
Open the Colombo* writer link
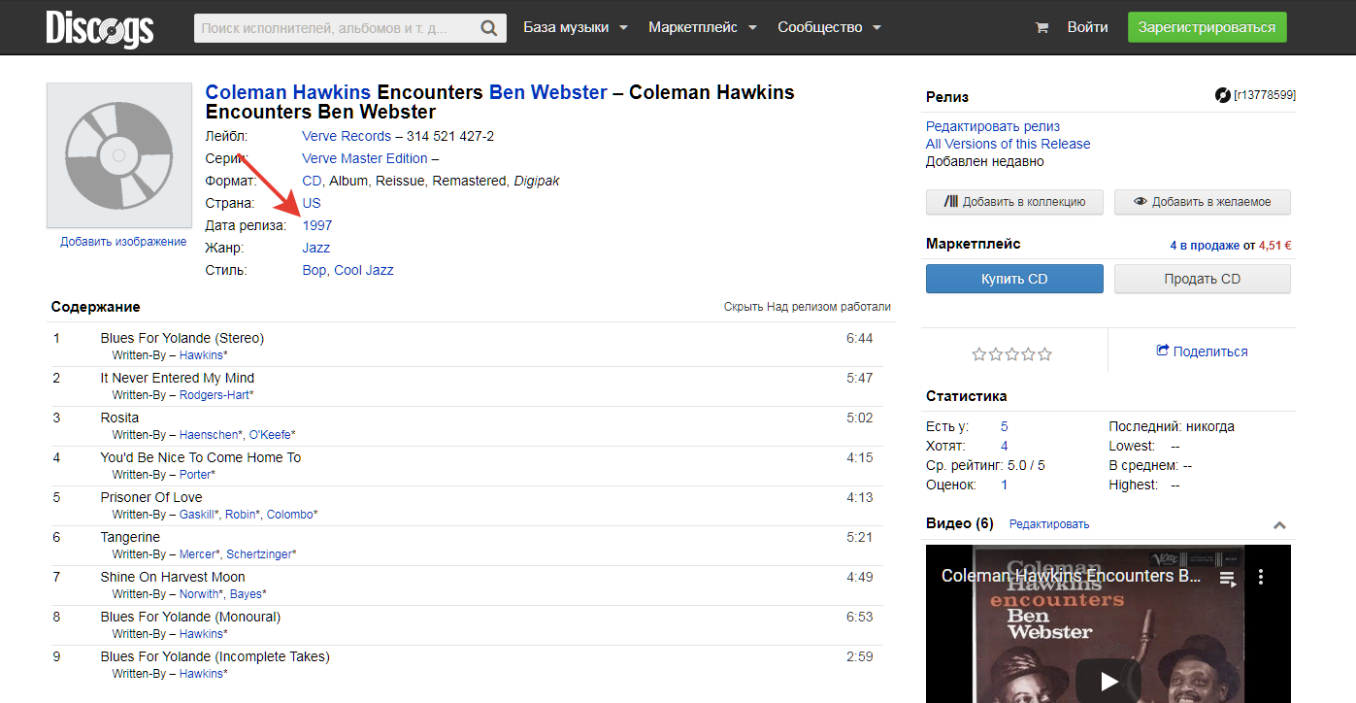tap(292, 515)
